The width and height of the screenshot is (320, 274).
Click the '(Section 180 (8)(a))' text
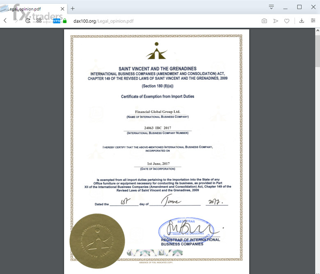coord(158,86)
